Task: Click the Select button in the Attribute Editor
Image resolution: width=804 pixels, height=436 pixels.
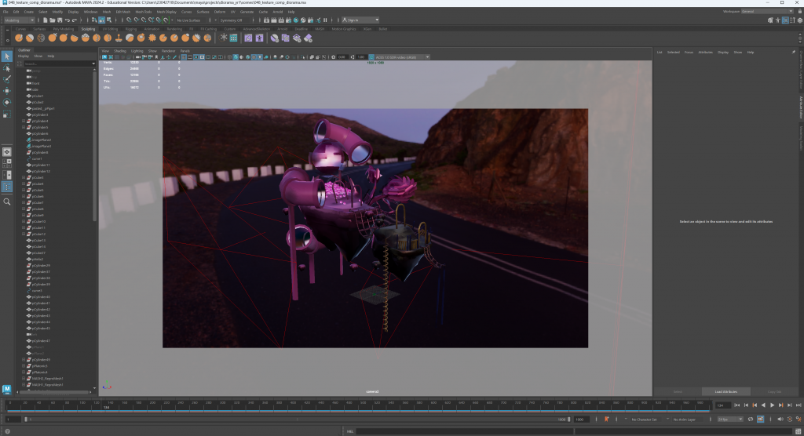Action: [x=678, y=391]
